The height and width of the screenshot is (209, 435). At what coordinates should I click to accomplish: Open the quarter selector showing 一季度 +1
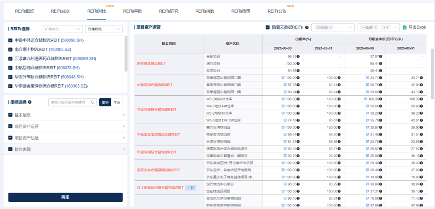tap(378, 27)
